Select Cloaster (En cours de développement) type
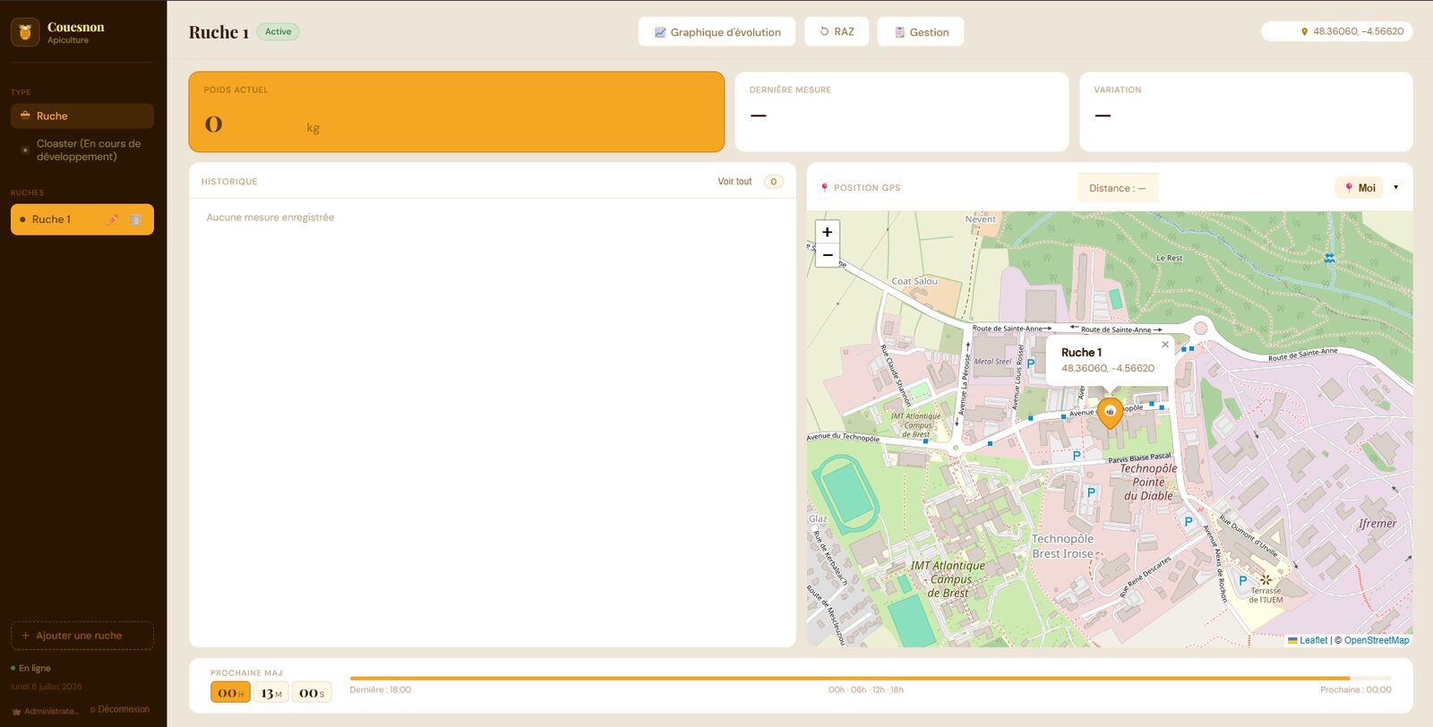1433x727 pixels. [82, 150]
